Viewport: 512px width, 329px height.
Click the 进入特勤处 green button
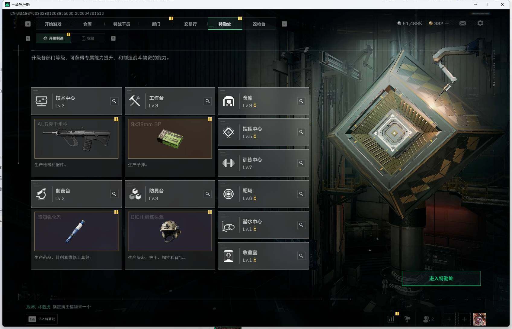pyautogui.click(x=441, y=278)
